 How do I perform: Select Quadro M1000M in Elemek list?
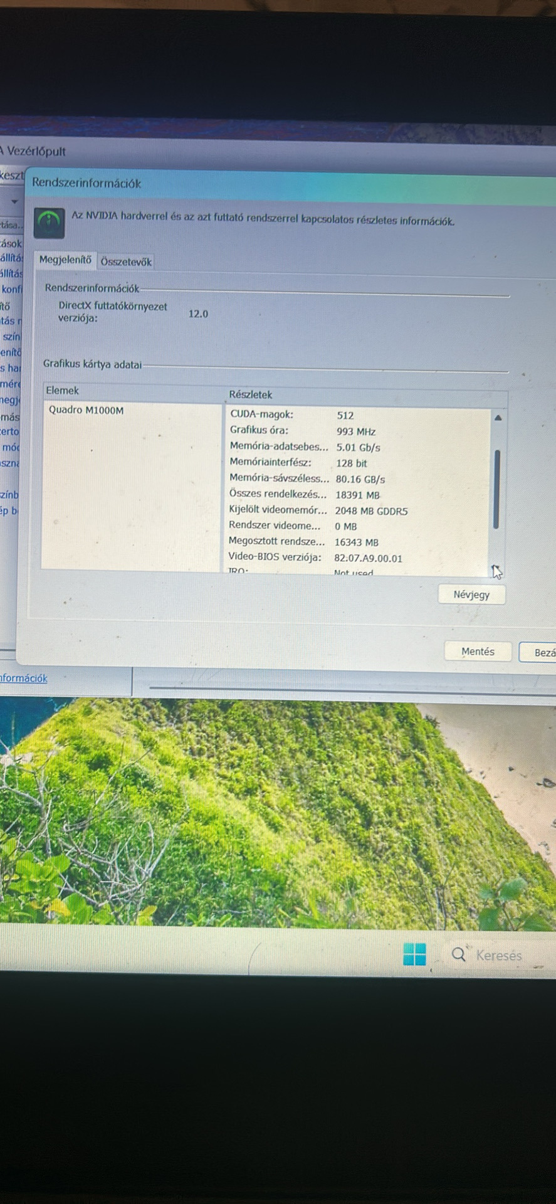click(x=87, y=410)
